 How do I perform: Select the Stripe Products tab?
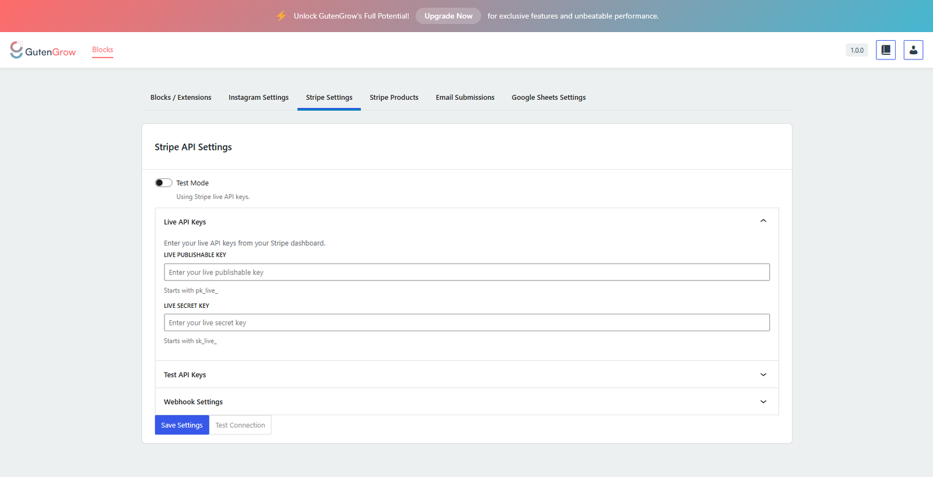pyautogui.click(x=394, y=97)
